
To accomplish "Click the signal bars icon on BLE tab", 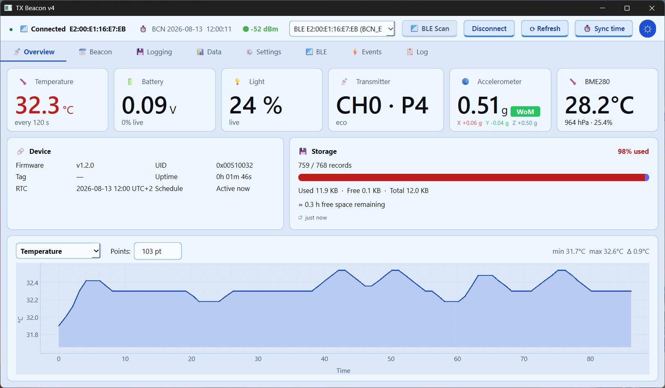I will pyautogui.click(x=309, y=52).
